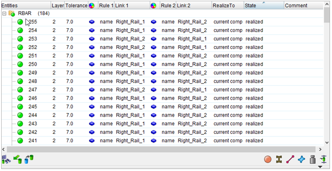Image resolution: width=332 pixels, height=171 pixels.
Task: Click the second color wheel column header
Action: [153, 6]
